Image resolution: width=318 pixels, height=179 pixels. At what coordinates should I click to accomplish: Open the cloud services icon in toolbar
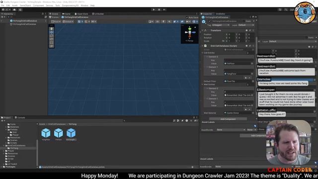(x=14, y=9)
